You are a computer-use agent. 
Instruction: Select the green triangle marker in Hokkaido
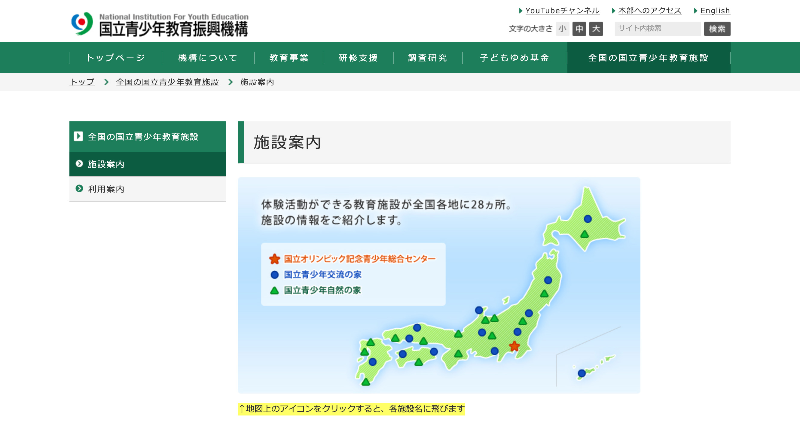(x=585, y=234)
